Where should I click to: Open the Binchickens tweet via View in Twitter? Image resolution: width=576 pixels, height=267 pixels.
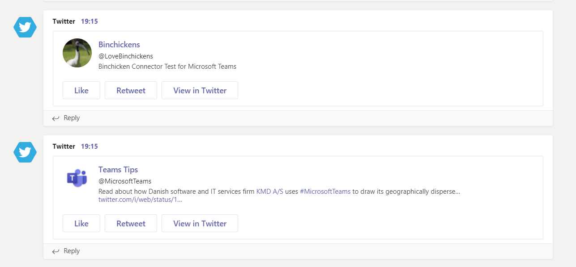pyautogui.click(x=200, y=90)
